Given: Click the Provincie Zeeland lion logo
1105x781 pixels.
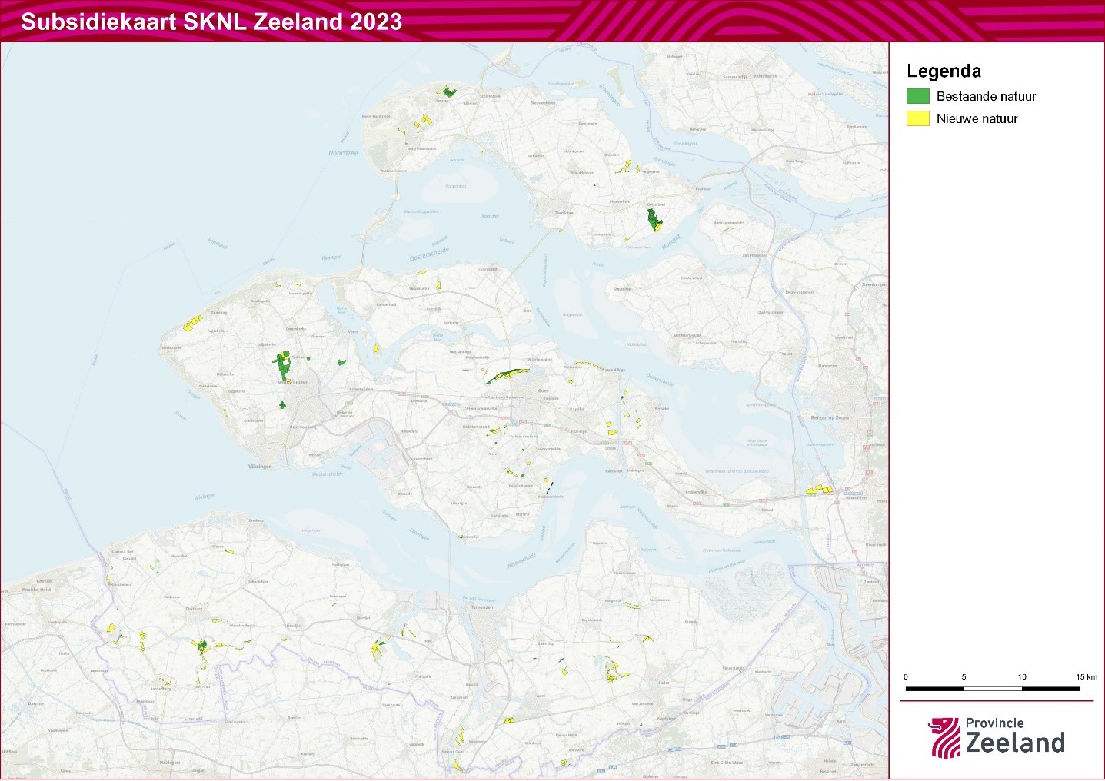Looking at the screenshot, I should (x=944, y=737).
